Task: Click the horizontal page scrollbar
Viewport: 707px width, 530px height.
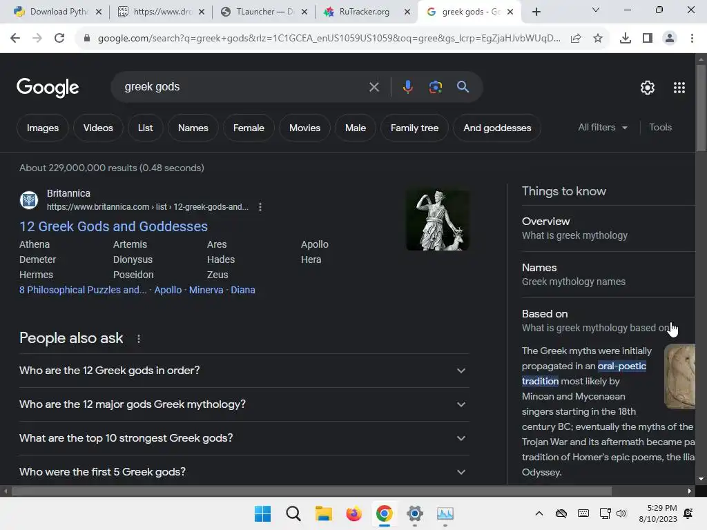Action: tap(311, 491)
